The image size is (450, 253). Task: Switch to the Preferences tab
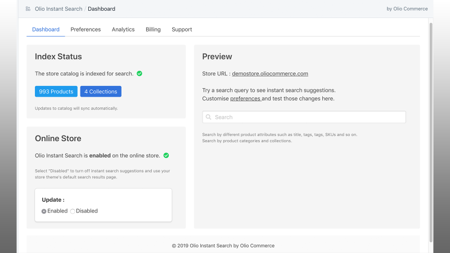click(x=85, y=30)
